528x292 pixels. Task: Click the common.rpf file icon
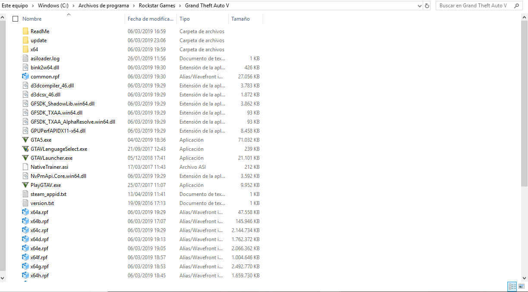[25, 77]
